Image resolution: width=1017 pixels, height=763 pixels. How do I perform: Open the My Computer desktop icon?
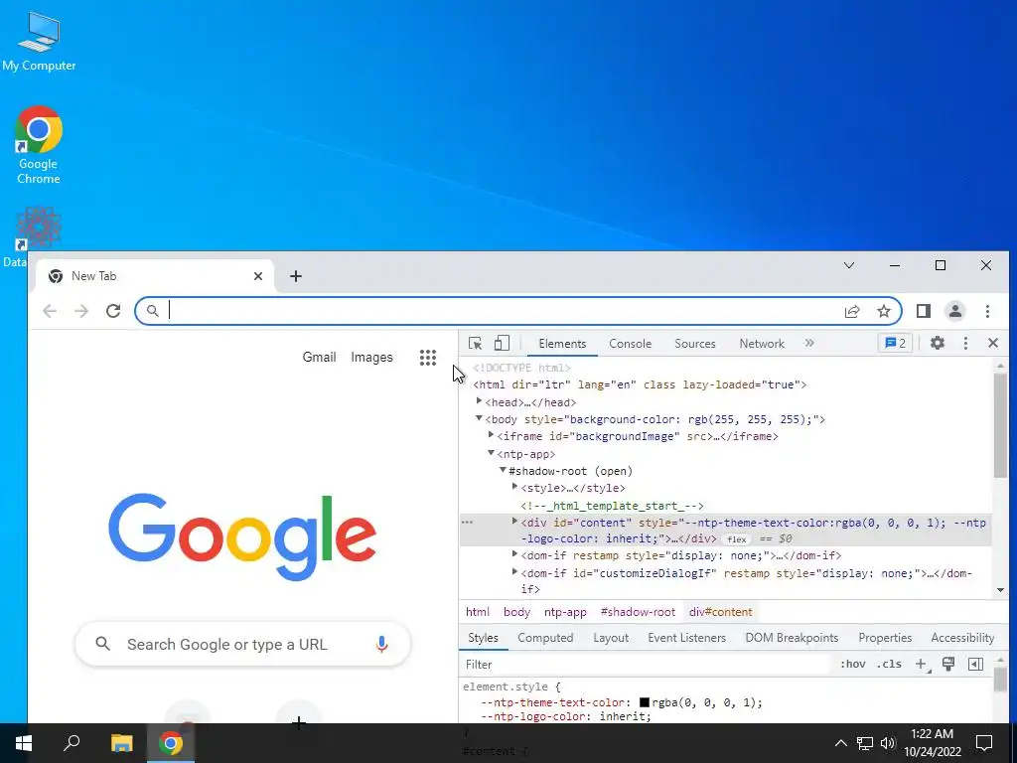(x=39, y=41)
